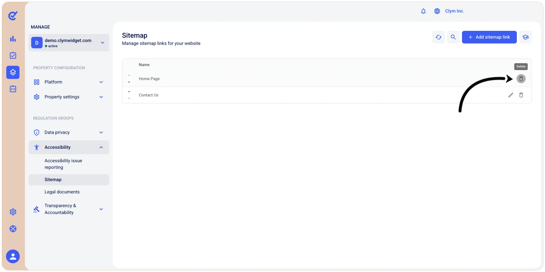This screenshot has width=545, height=272.
Task: Click the Name column header
Action: pos(144,65)
